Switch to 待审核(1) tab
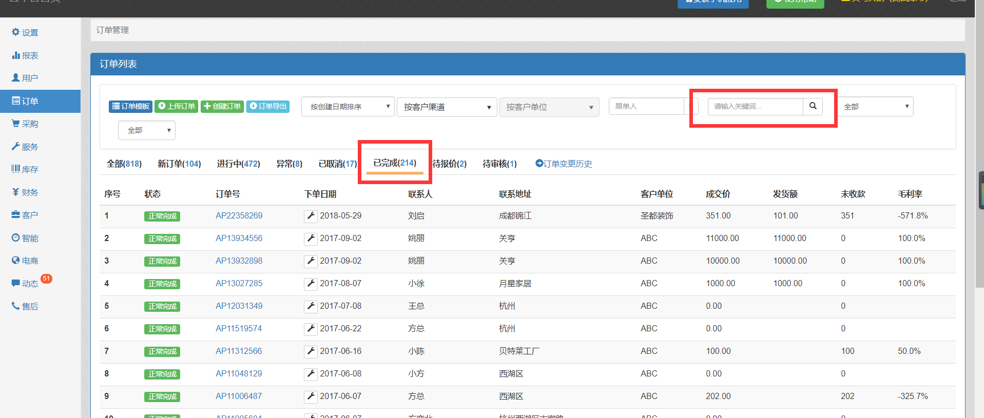This screenshot has height=418, width=984. [x=499, y=164]
